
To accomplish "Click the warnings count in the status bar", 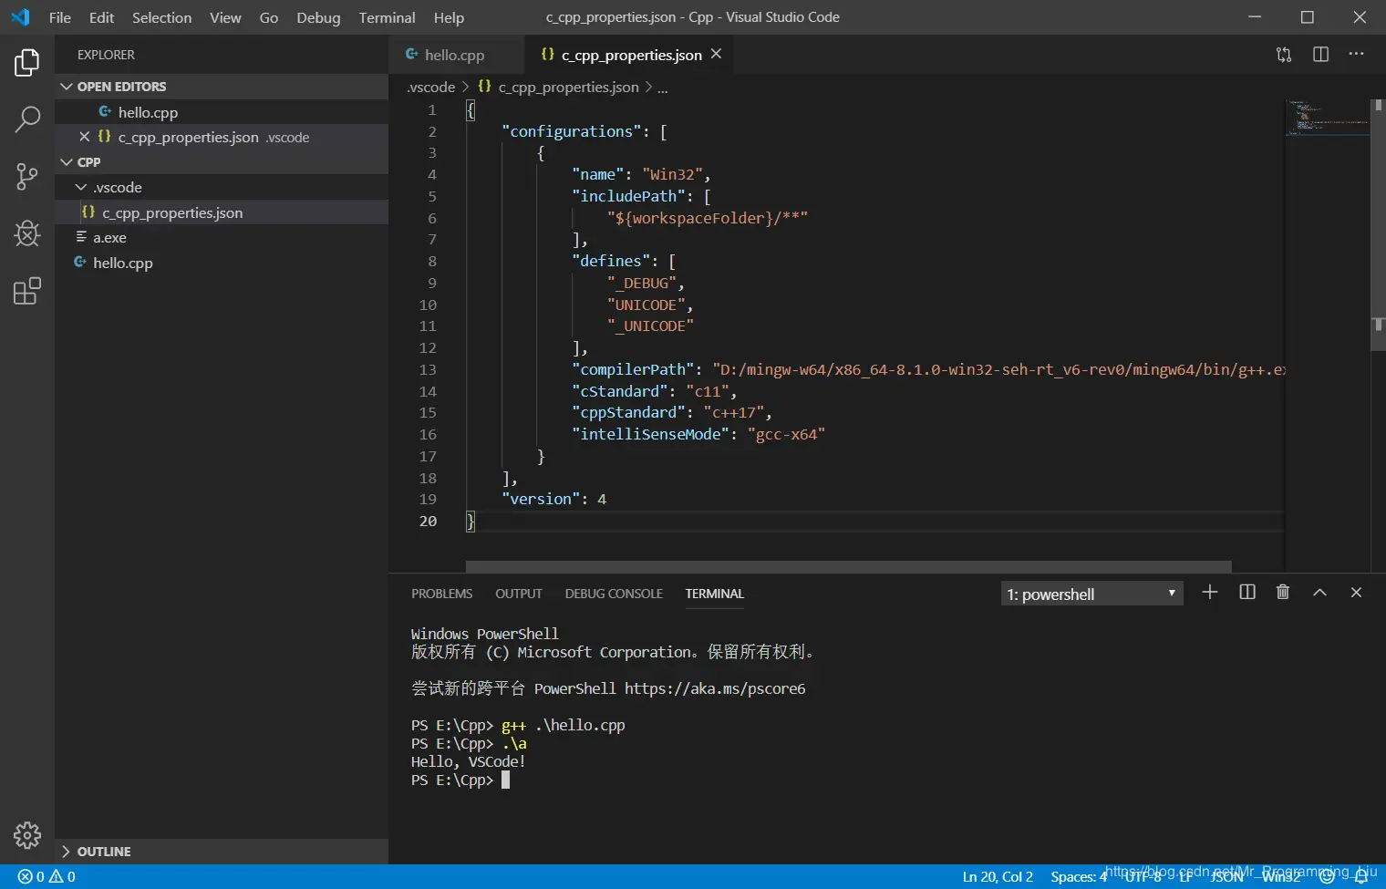I will [63, 877].
